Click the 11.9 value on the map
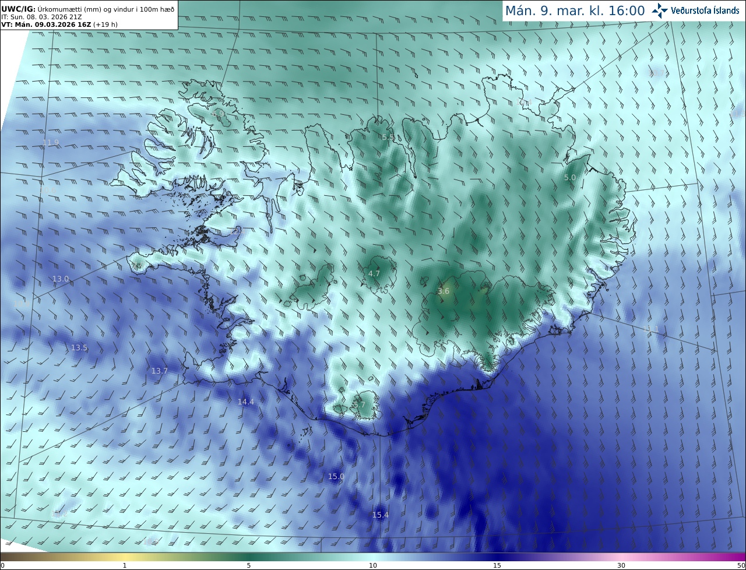 51,143
